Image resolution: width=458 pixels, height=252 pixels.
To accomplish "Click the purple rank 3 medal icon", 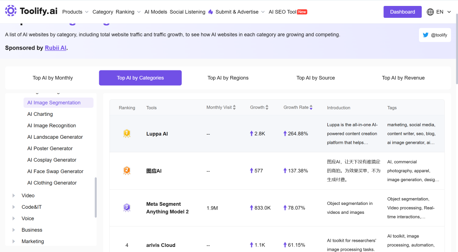I will click(127, 208).
